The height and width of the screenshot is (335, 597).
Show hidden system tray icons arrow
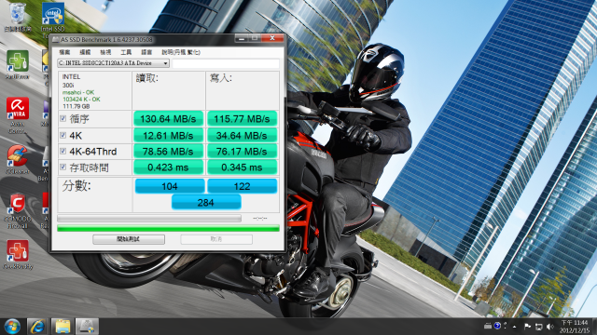pyautogui.click(x=514, y=327)
